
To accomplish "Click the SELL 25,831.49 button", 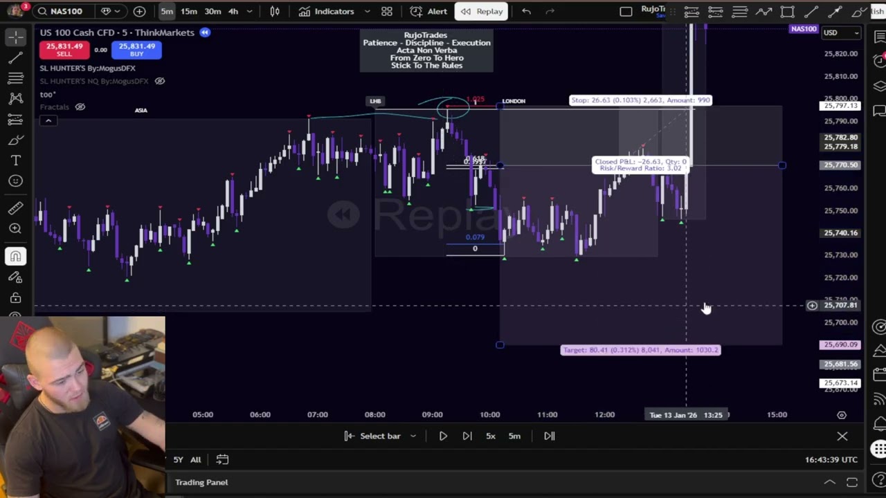I will coord(64,49).
